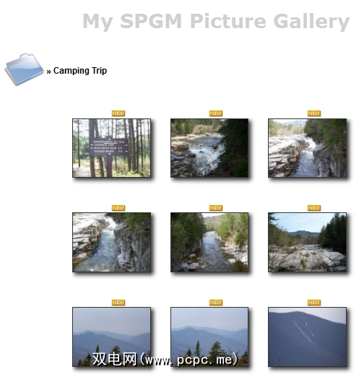The height and width of the screenshot is (377, 364).
Task: Click the NEW badge above waterfall rapids photo
Action: click(216, 113)
